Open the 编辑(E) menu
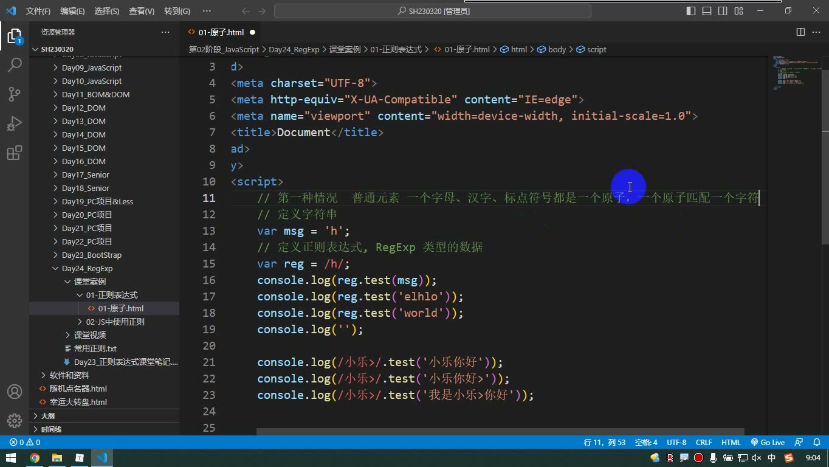829x467 pixels. (x=72, y=11)
